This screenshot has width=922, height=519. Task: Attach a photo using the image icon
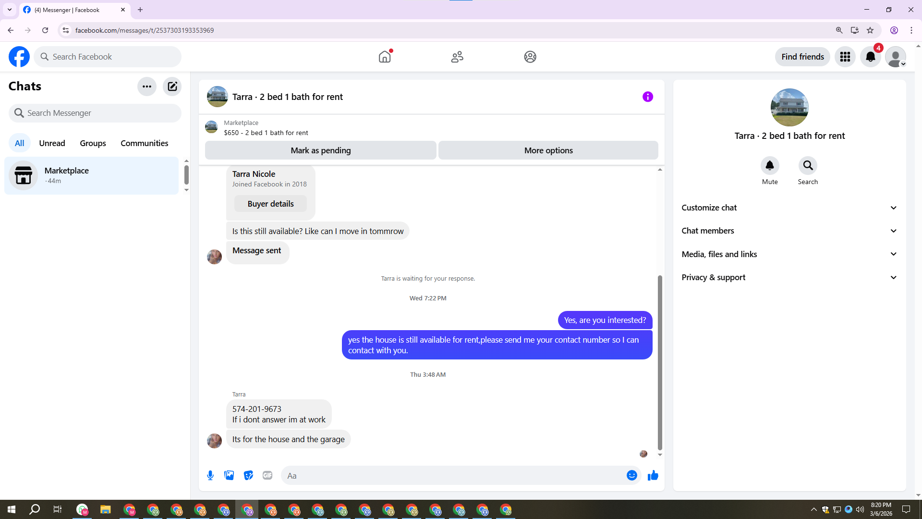point(229,475)
